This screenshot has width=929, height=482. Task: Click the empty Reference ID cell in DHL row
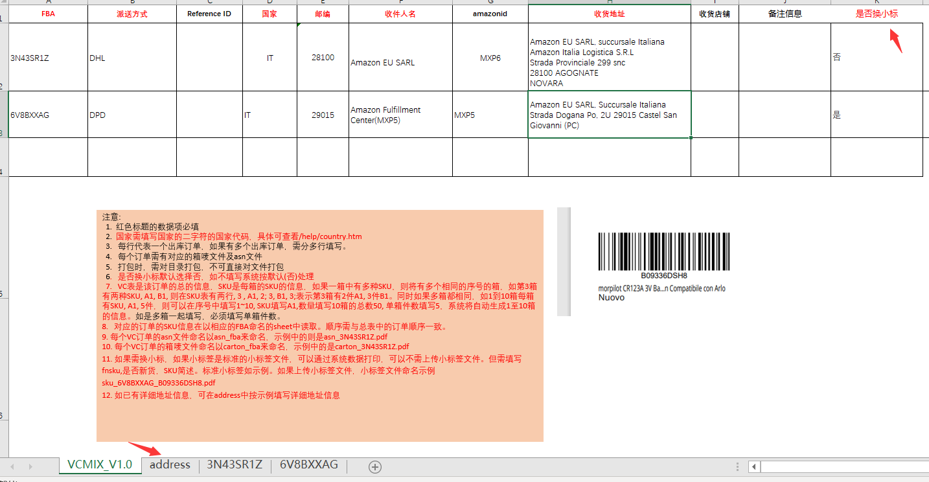[209, 57]
